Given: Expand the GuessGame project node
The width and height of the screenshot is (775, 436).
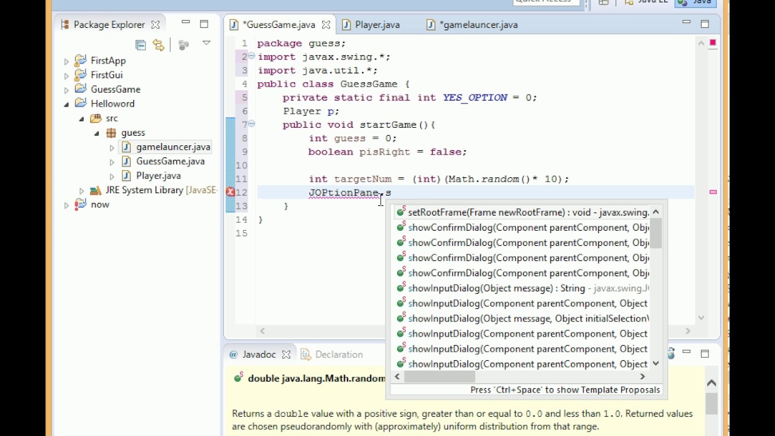Looking at the screenshot, I should (x=67, y=90).
